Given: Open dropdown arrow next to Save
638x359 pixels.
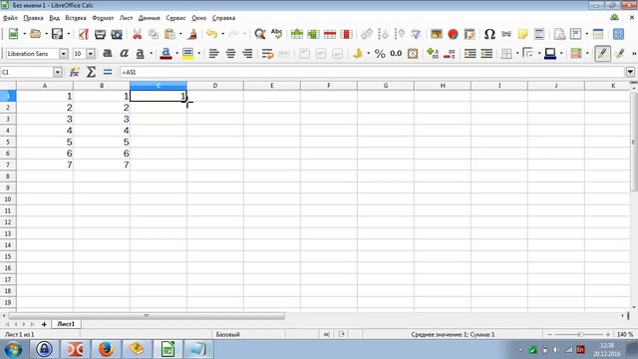Looking at the screenshot, I should 68,34.
